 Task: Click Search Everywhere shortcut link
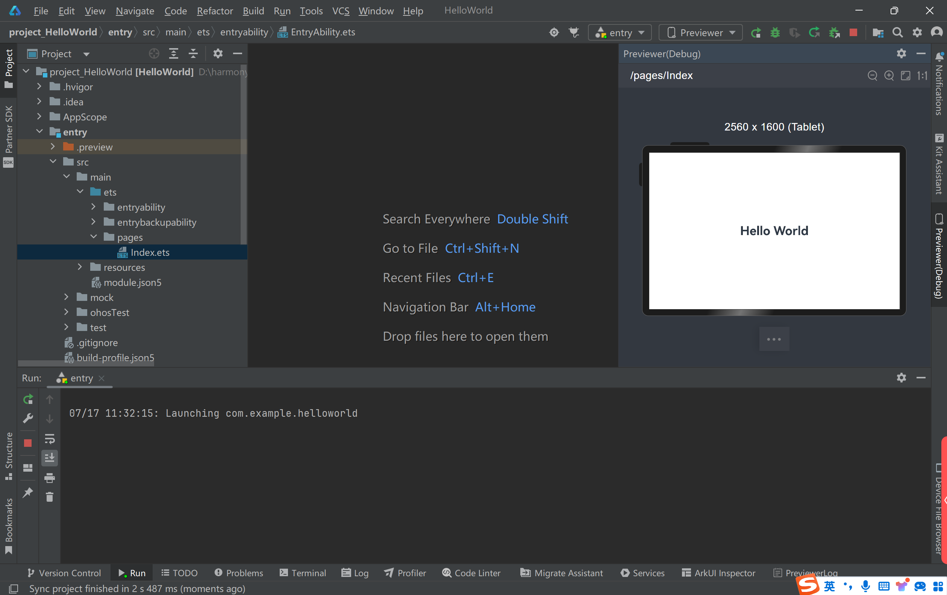pos(532,219)
